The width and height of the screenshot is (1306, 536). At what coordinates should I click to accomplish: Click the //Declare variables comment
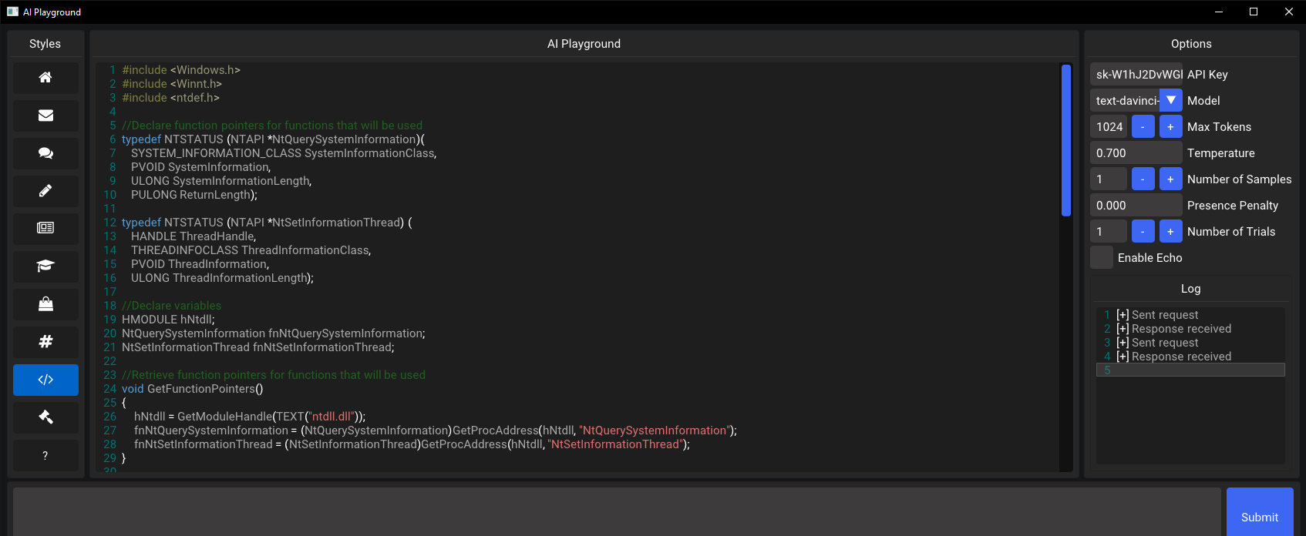pyautogui.click(x=171, y=306)
